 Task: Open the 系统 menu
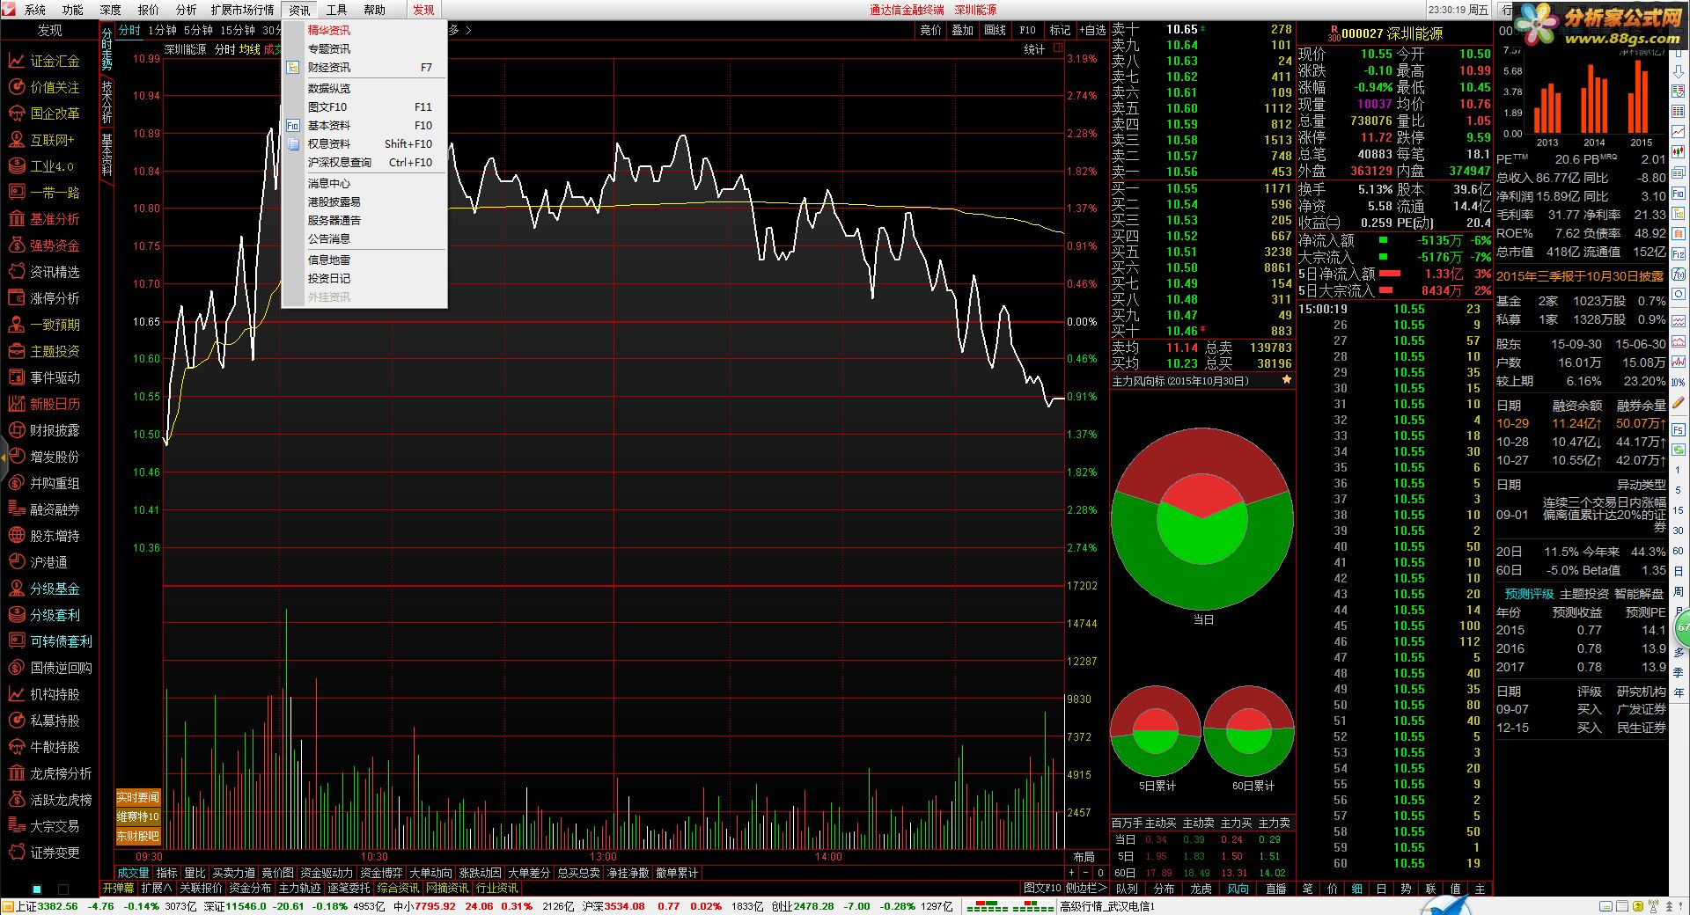[x=35, y=10]
